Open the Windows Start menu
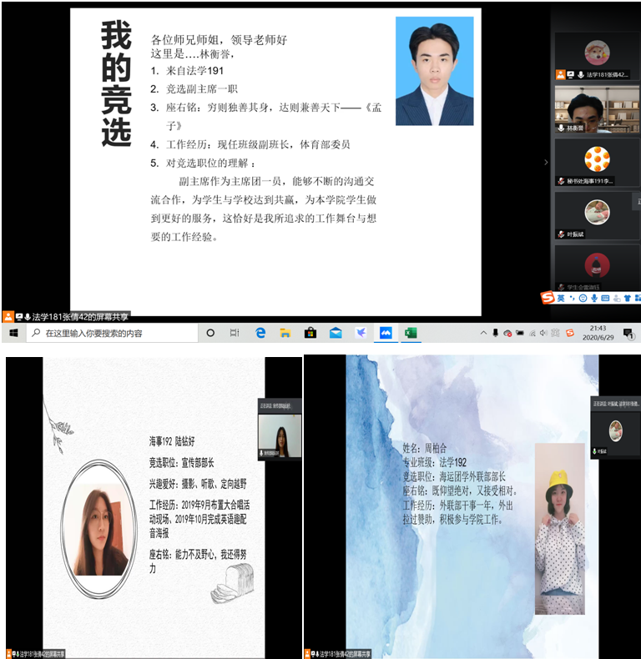Screen dimensions: 641x659 click(x=13, y=333)
